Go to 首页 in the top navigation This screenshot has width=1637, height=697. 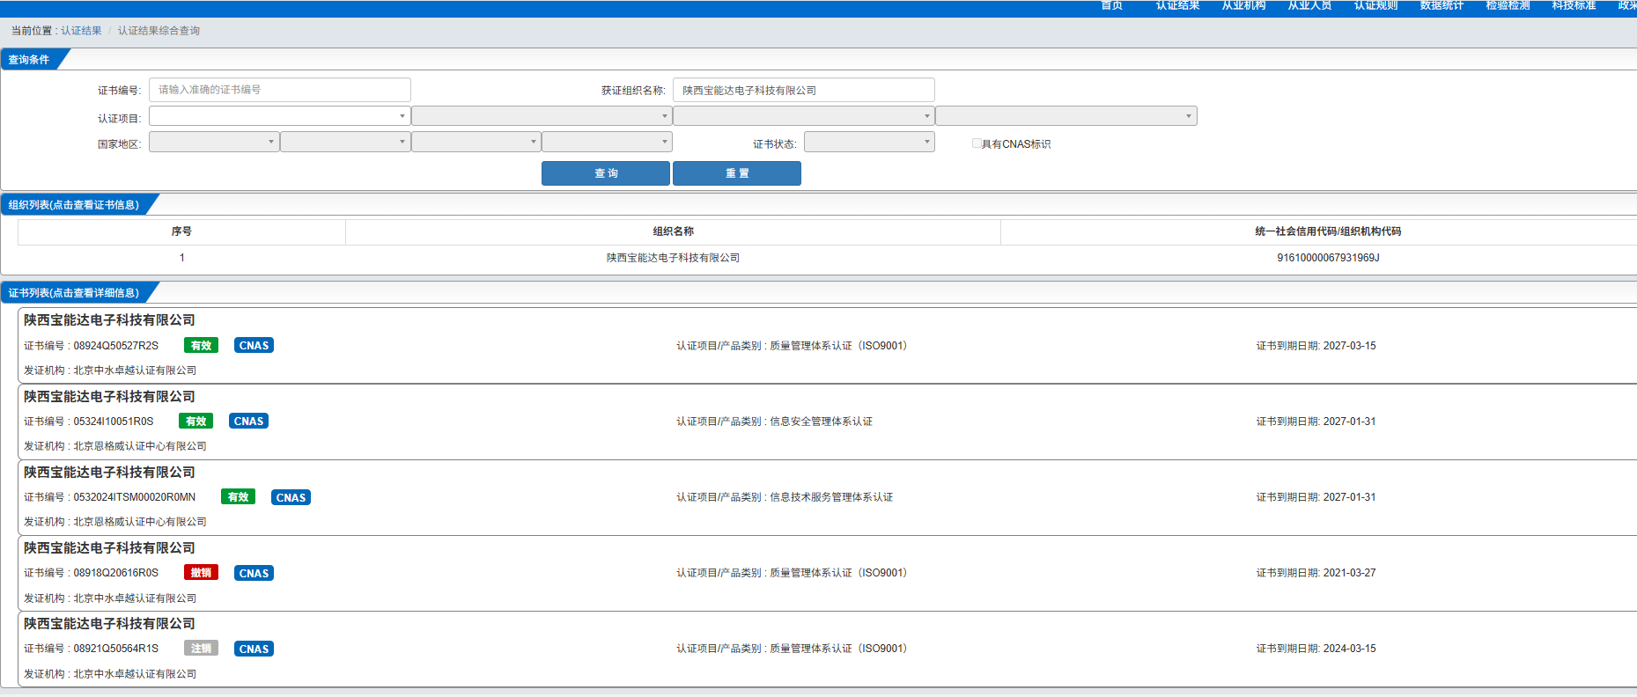click(1111, 5)
